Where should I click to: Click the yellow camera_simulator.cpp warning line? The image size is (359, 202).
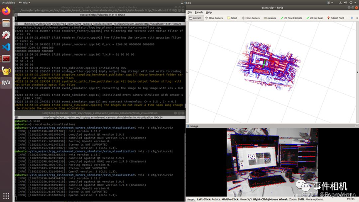tap(99, 107)
